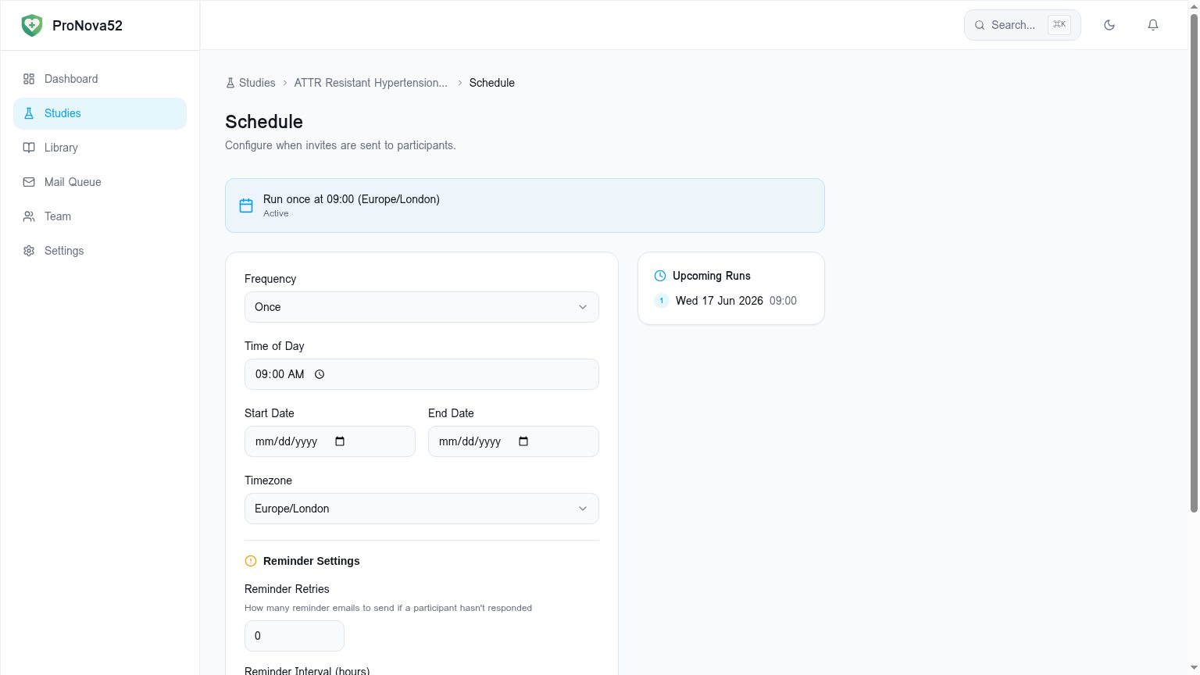Screen dimensions: 1200x675
Task: Click the Run once at 09:00 banner text
Action: click(x=352, y=199)
